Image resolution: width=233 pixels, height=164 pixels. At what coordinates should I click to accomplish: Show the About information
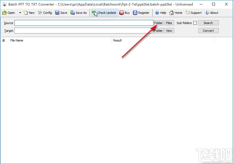pos(212,13)
